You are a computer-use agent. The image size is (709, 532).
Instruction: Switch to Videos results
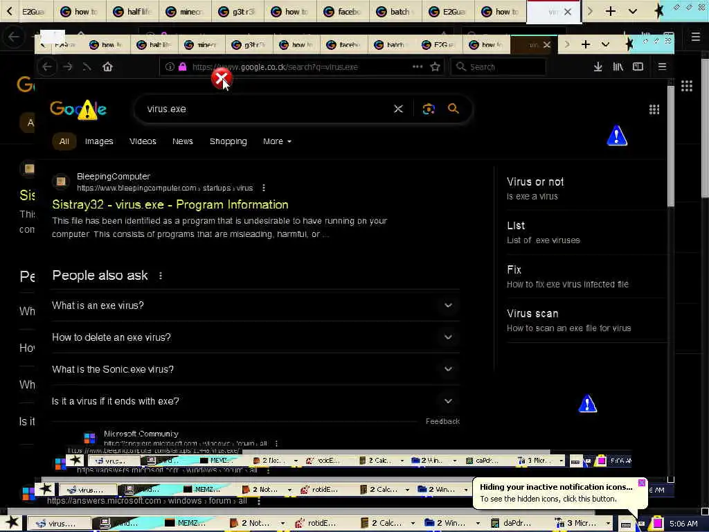click(x=143, y=141)
